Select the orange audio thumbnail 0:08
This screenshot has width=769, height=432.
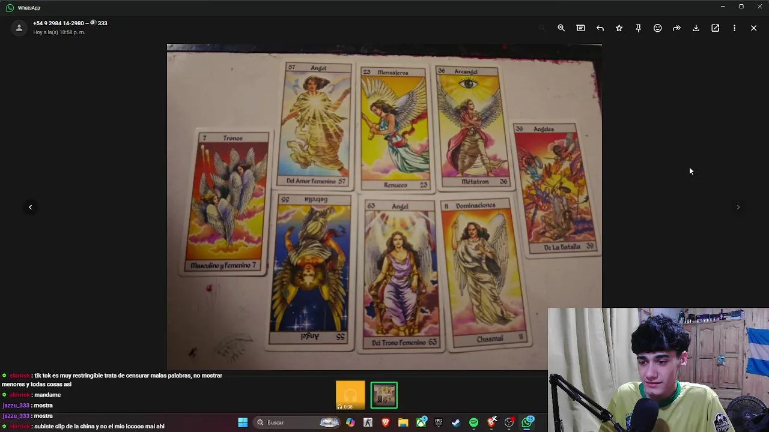coord(350,395)
